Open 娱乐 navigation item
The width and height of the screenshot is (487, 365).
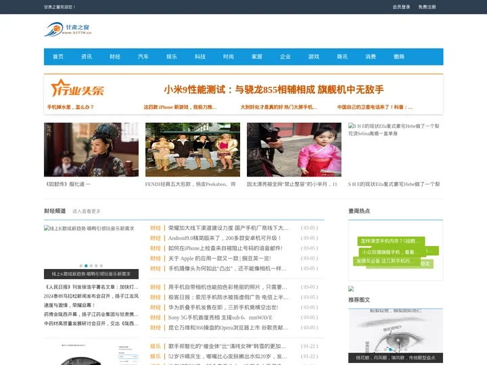[x=172, y=57]
